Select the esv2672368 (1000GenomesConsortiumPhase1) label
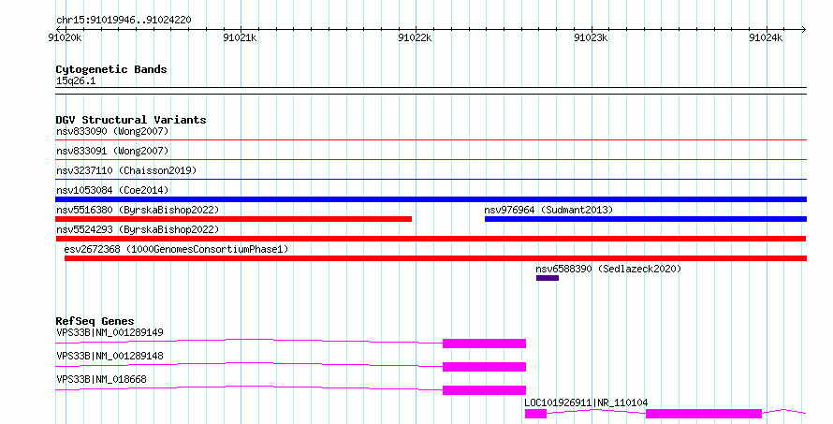 (x=176, y=249)
